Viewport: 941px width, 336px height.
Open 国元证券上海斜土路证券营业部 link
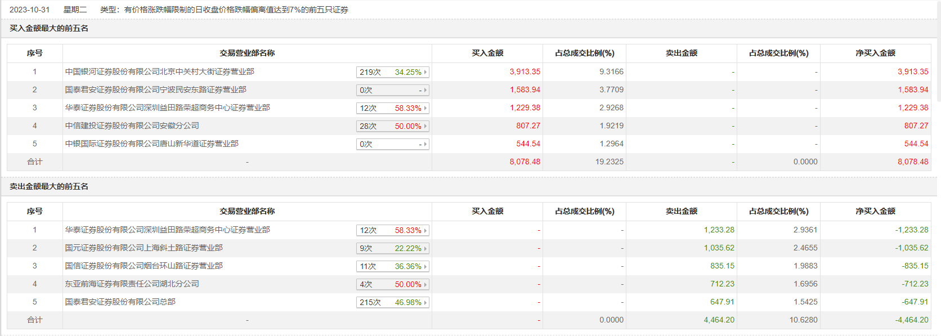pos(144,248)
